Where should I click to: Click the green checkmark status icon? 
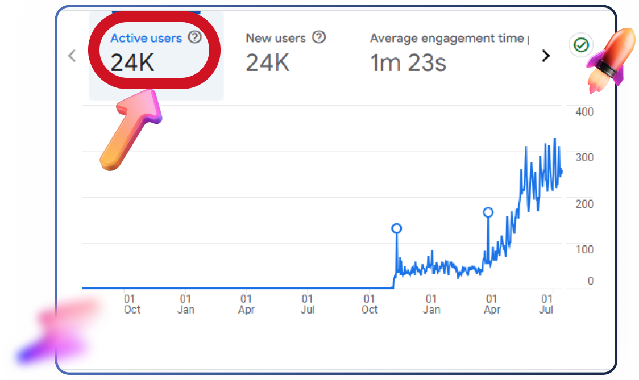click(x=580, y=45)
